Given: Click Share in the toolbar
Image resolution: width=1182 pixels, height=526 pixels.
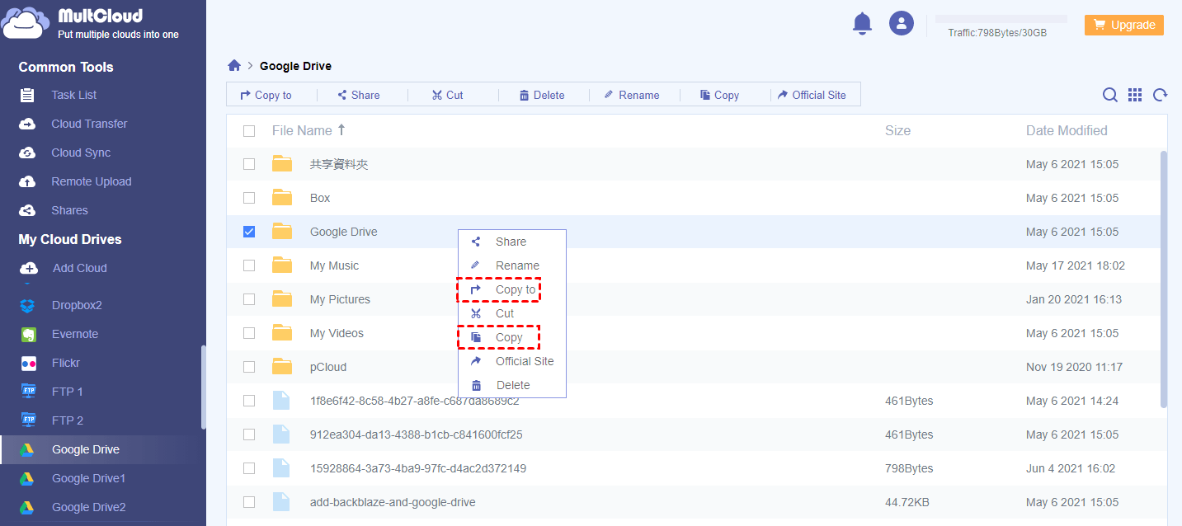Looking at the screenshot, I should point(359,95).
